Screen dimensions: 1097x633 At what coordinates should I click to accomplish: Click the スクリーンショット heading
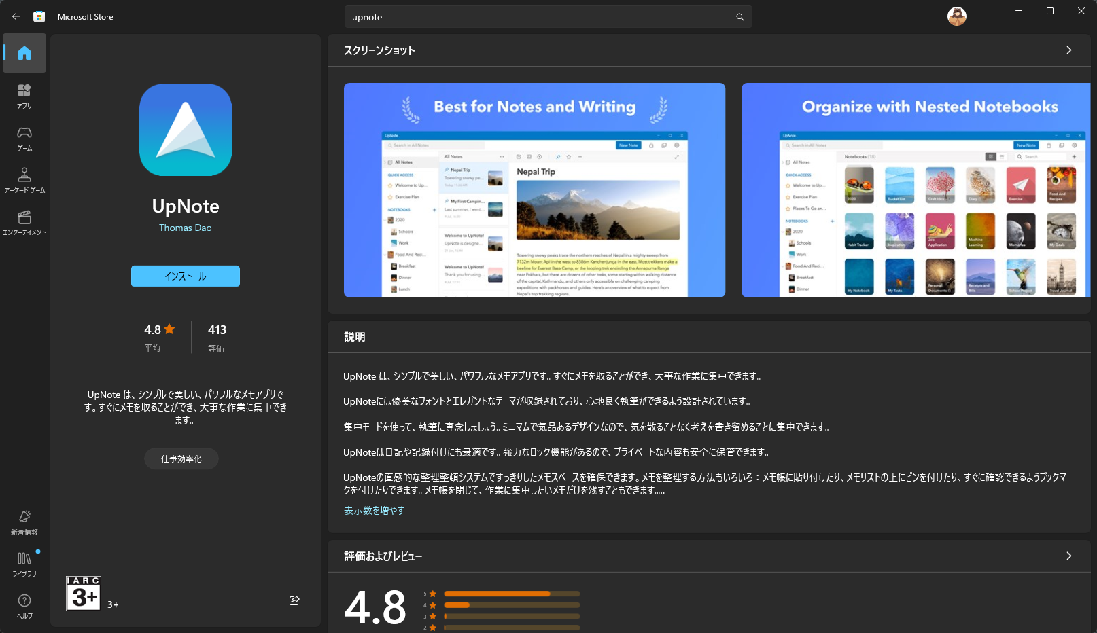click(x=379, y=50)
